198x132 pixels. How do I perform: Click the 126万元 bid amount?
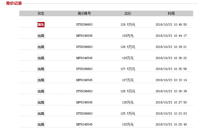128,102
